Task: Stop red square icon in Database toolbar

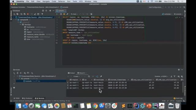Action: coord(28,14)
